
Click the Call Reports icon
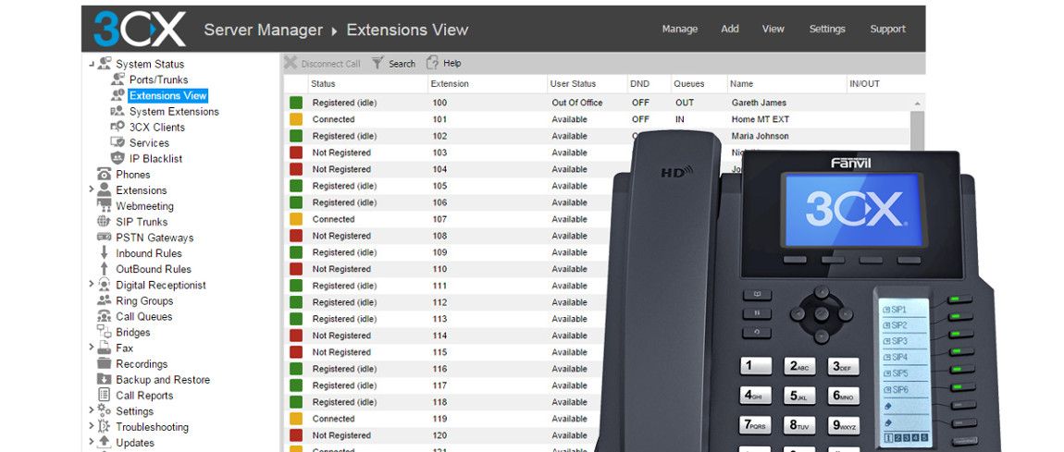(104, 395)
